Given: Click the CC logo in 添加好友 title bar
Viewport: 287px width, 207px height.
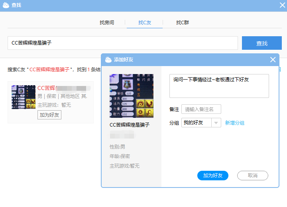Looking at the screenshot, I should pyautogui.click(x=108, y=60).
